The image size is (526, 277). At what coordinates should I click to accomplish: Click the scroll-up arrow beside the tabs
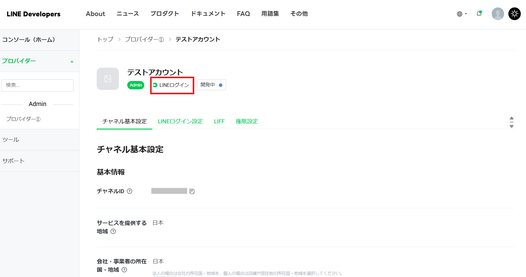[511, 118]
